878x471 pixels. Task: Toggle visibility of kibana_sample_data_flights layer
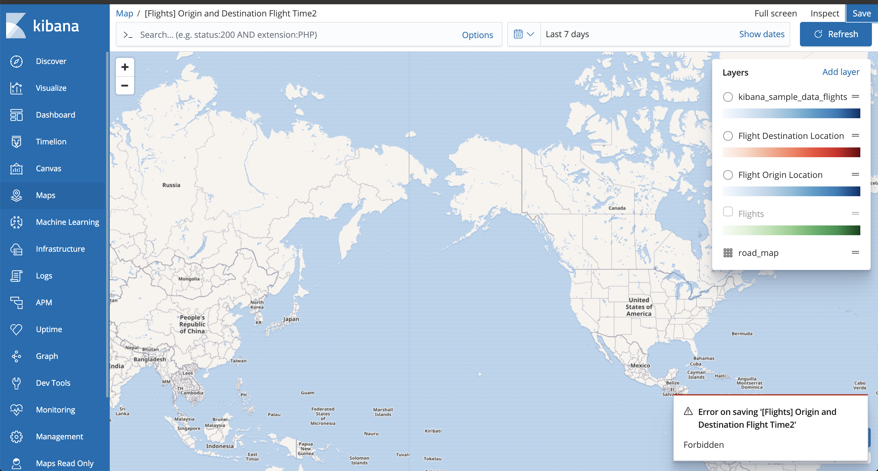(728, 97)
